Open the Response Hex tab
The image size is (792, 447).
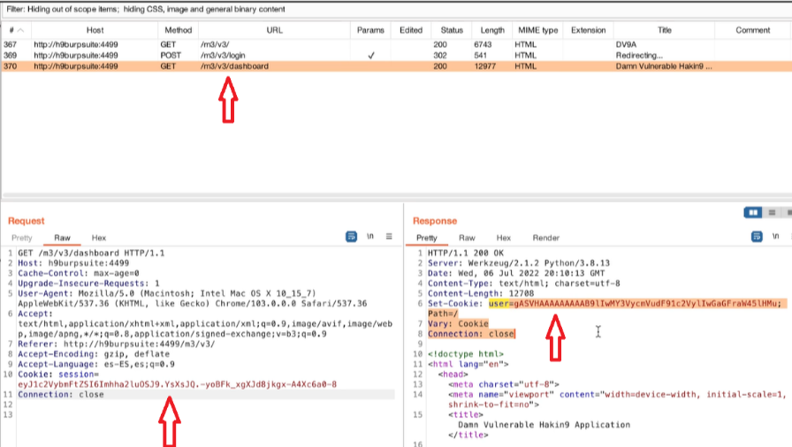[504, 238]
